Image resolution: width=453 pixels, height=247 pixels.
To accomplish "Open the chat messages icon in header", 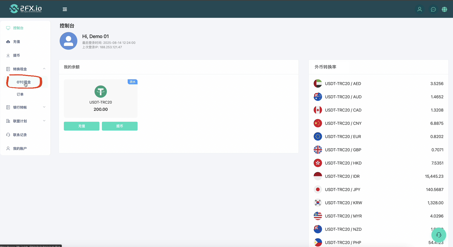I will tap(433, 9).
